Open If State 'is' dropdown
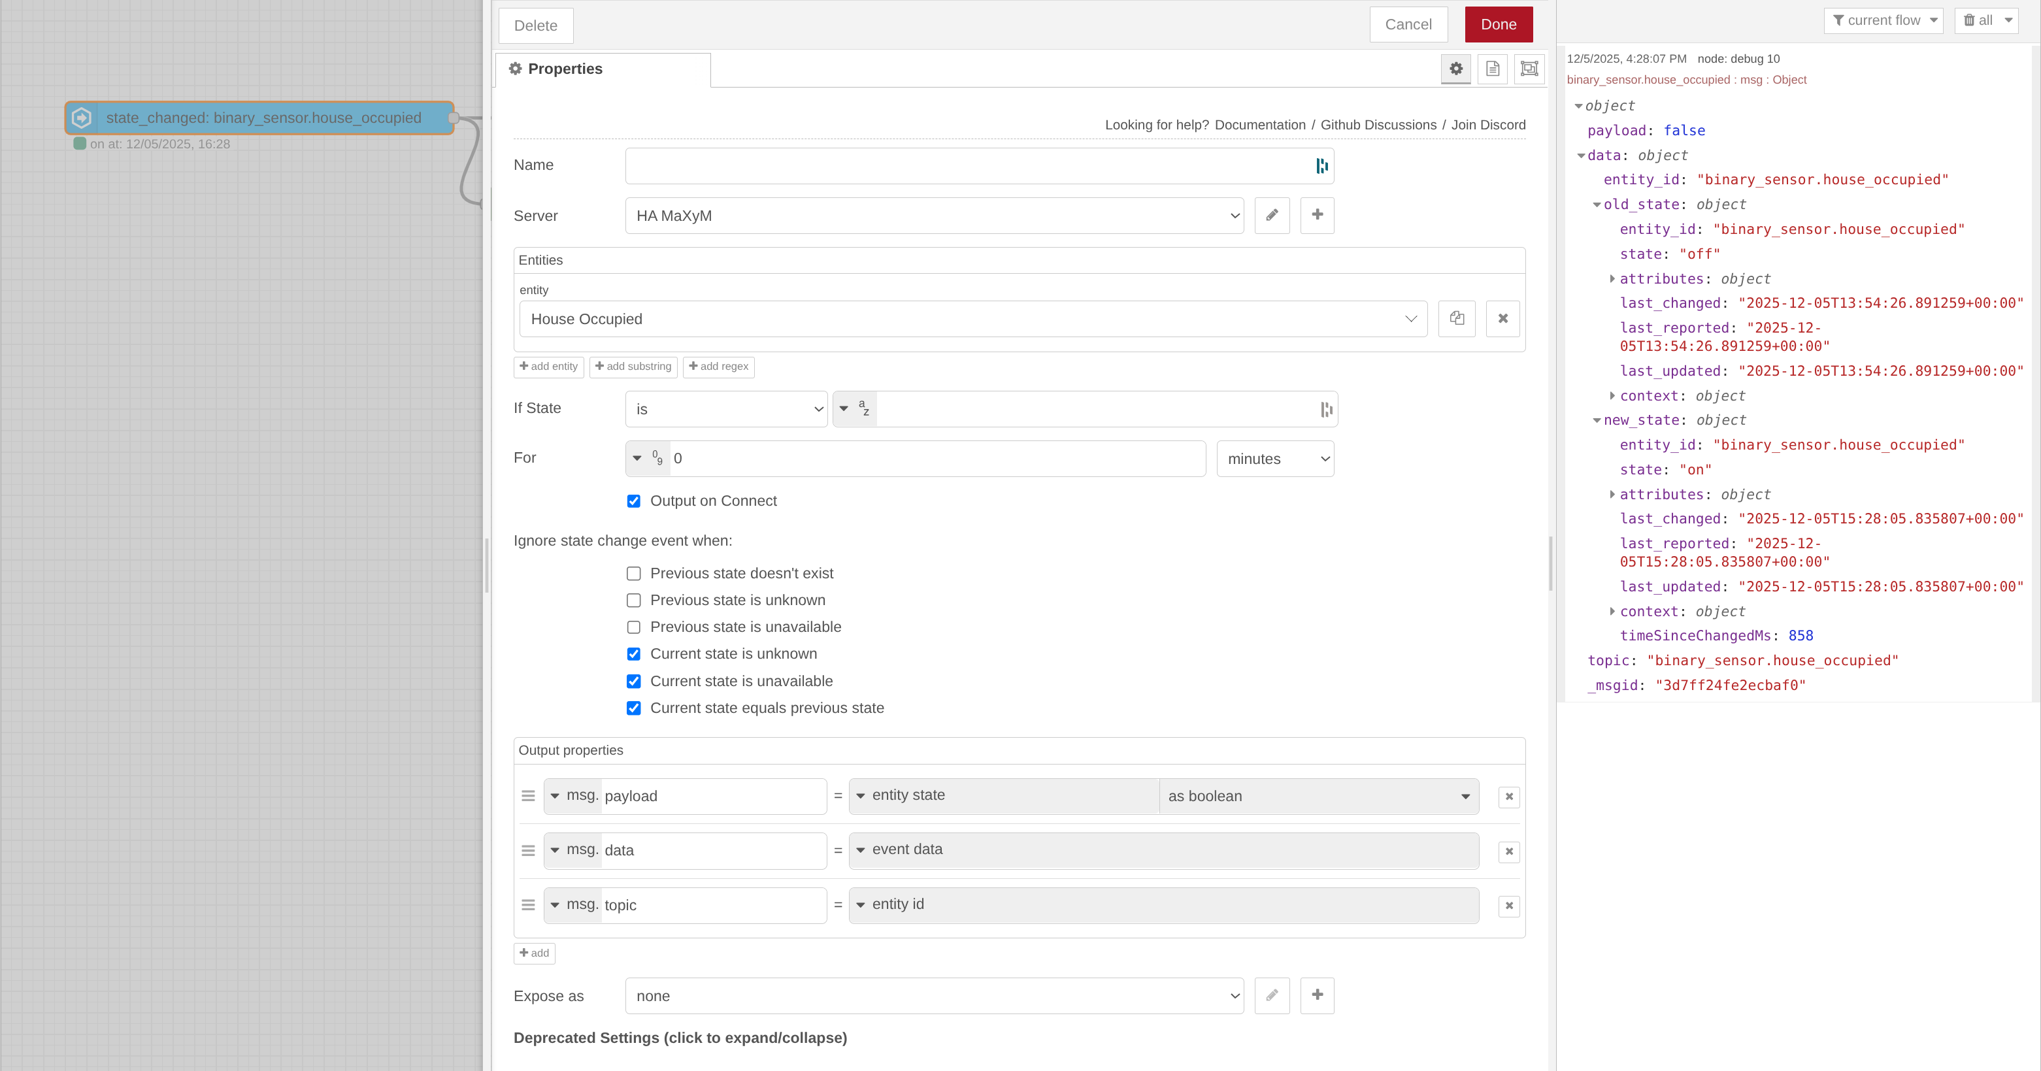Viewport: 2041px width, 1071px height. pyautogui.click(x=726, y=410)
